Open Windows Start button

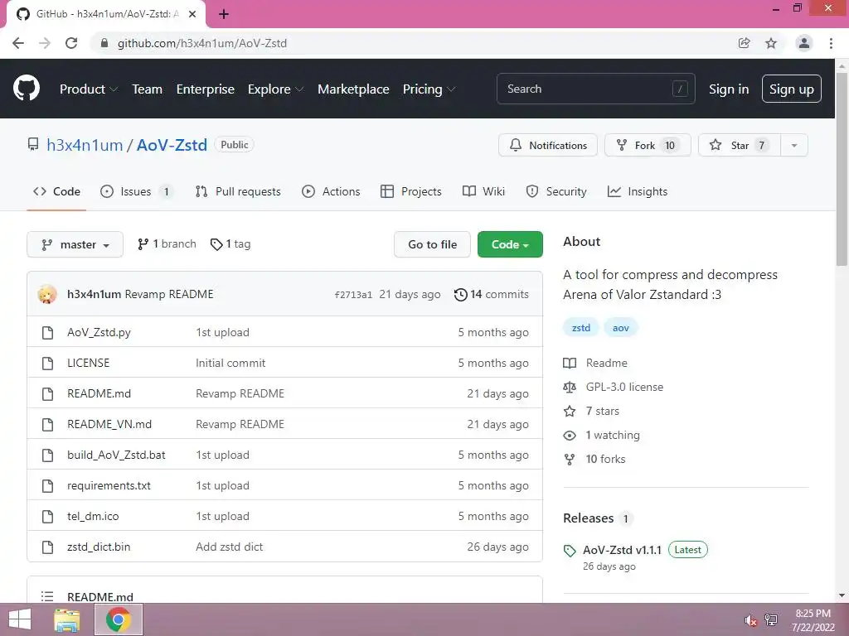[20, 619]
